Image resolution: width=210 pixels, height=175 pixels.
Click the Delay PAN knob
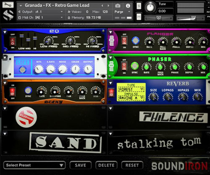tap(68, 91)
